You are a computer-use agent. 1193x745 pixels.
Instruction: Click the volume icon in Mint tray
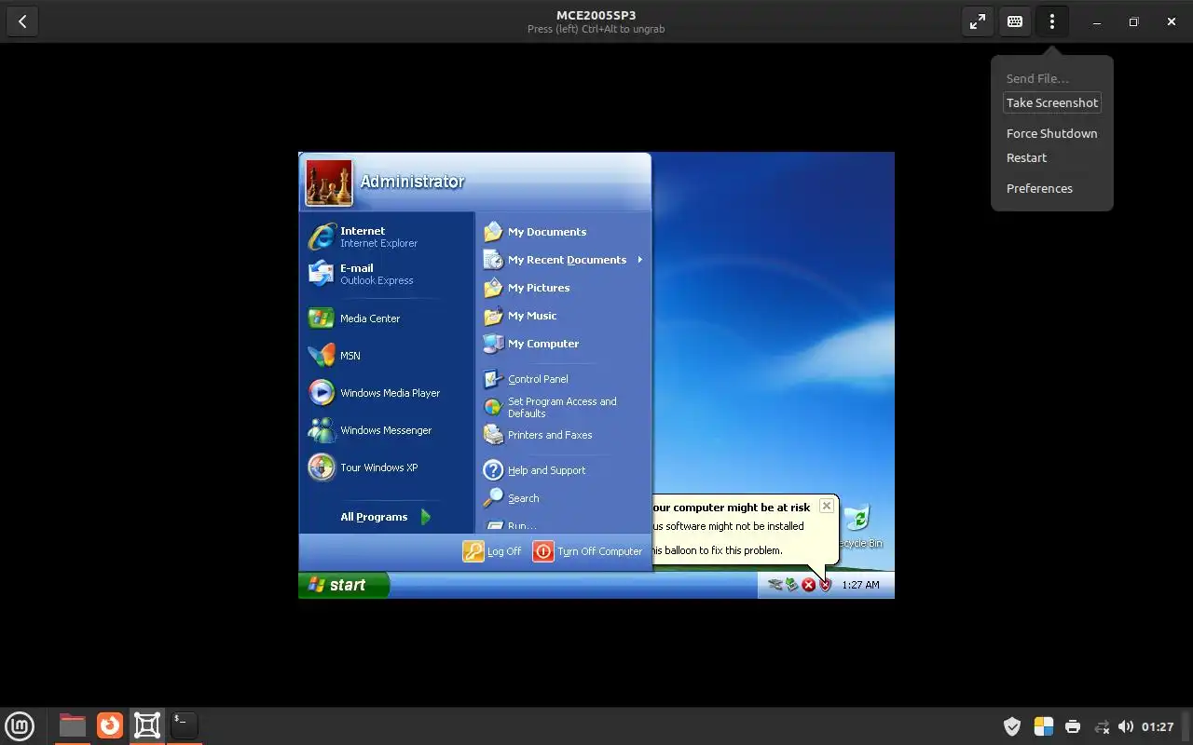coord(1126,726)
